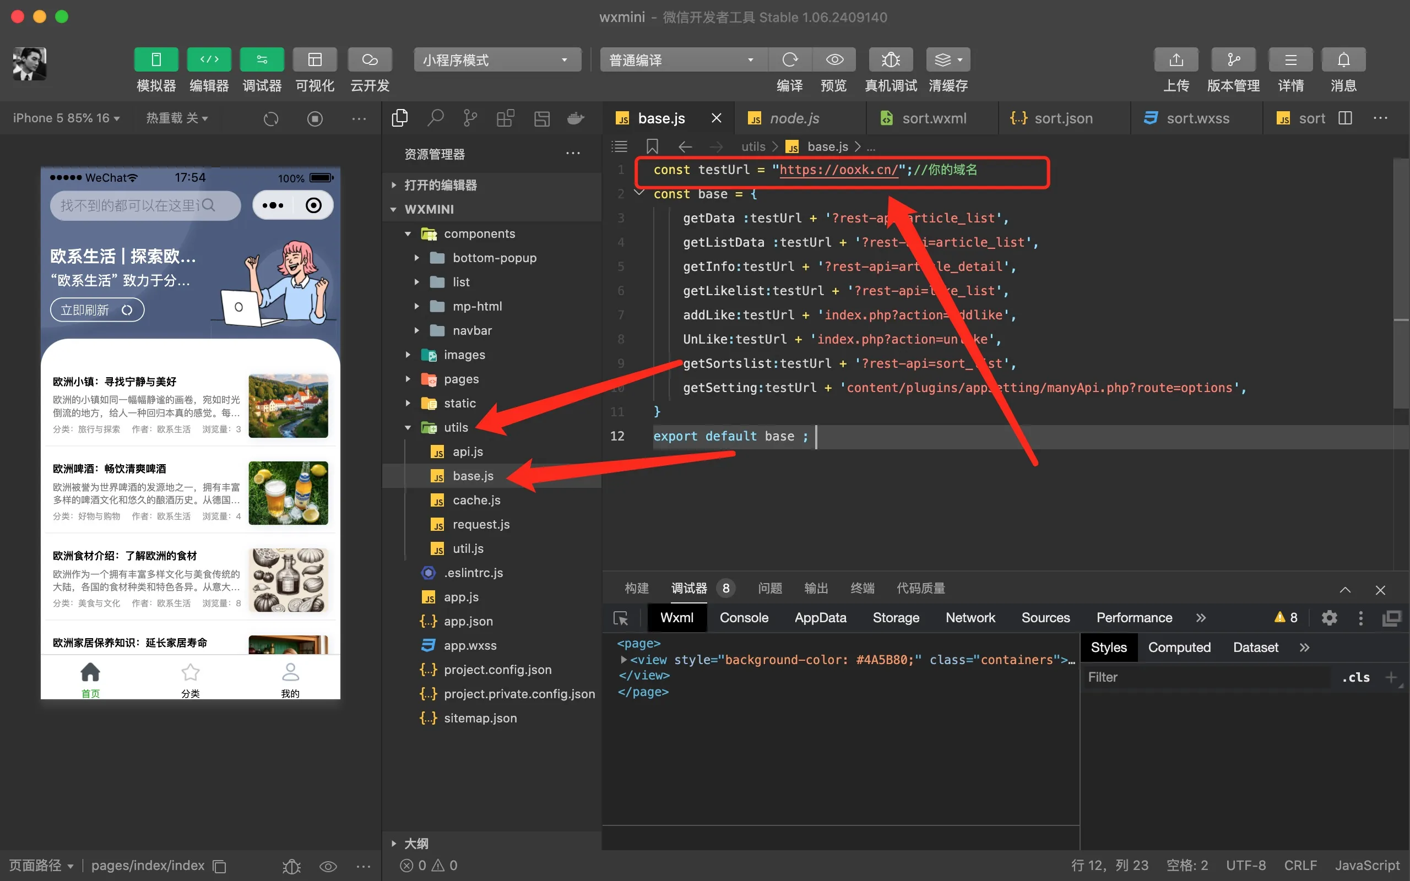
Task: Open the Network devtools tab
Action: (970, 618)
